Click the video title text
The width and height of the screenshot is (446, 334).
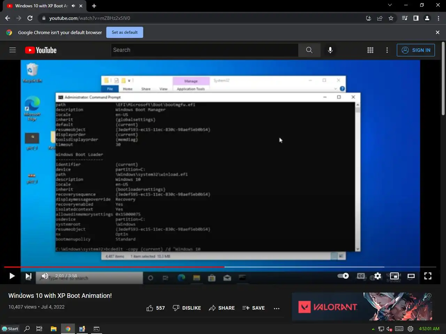pyautogui.click(x=60, y=295)
